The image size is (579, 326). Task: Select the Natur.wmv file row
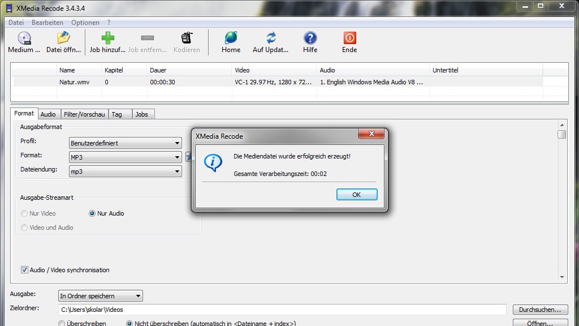point(278,82)
